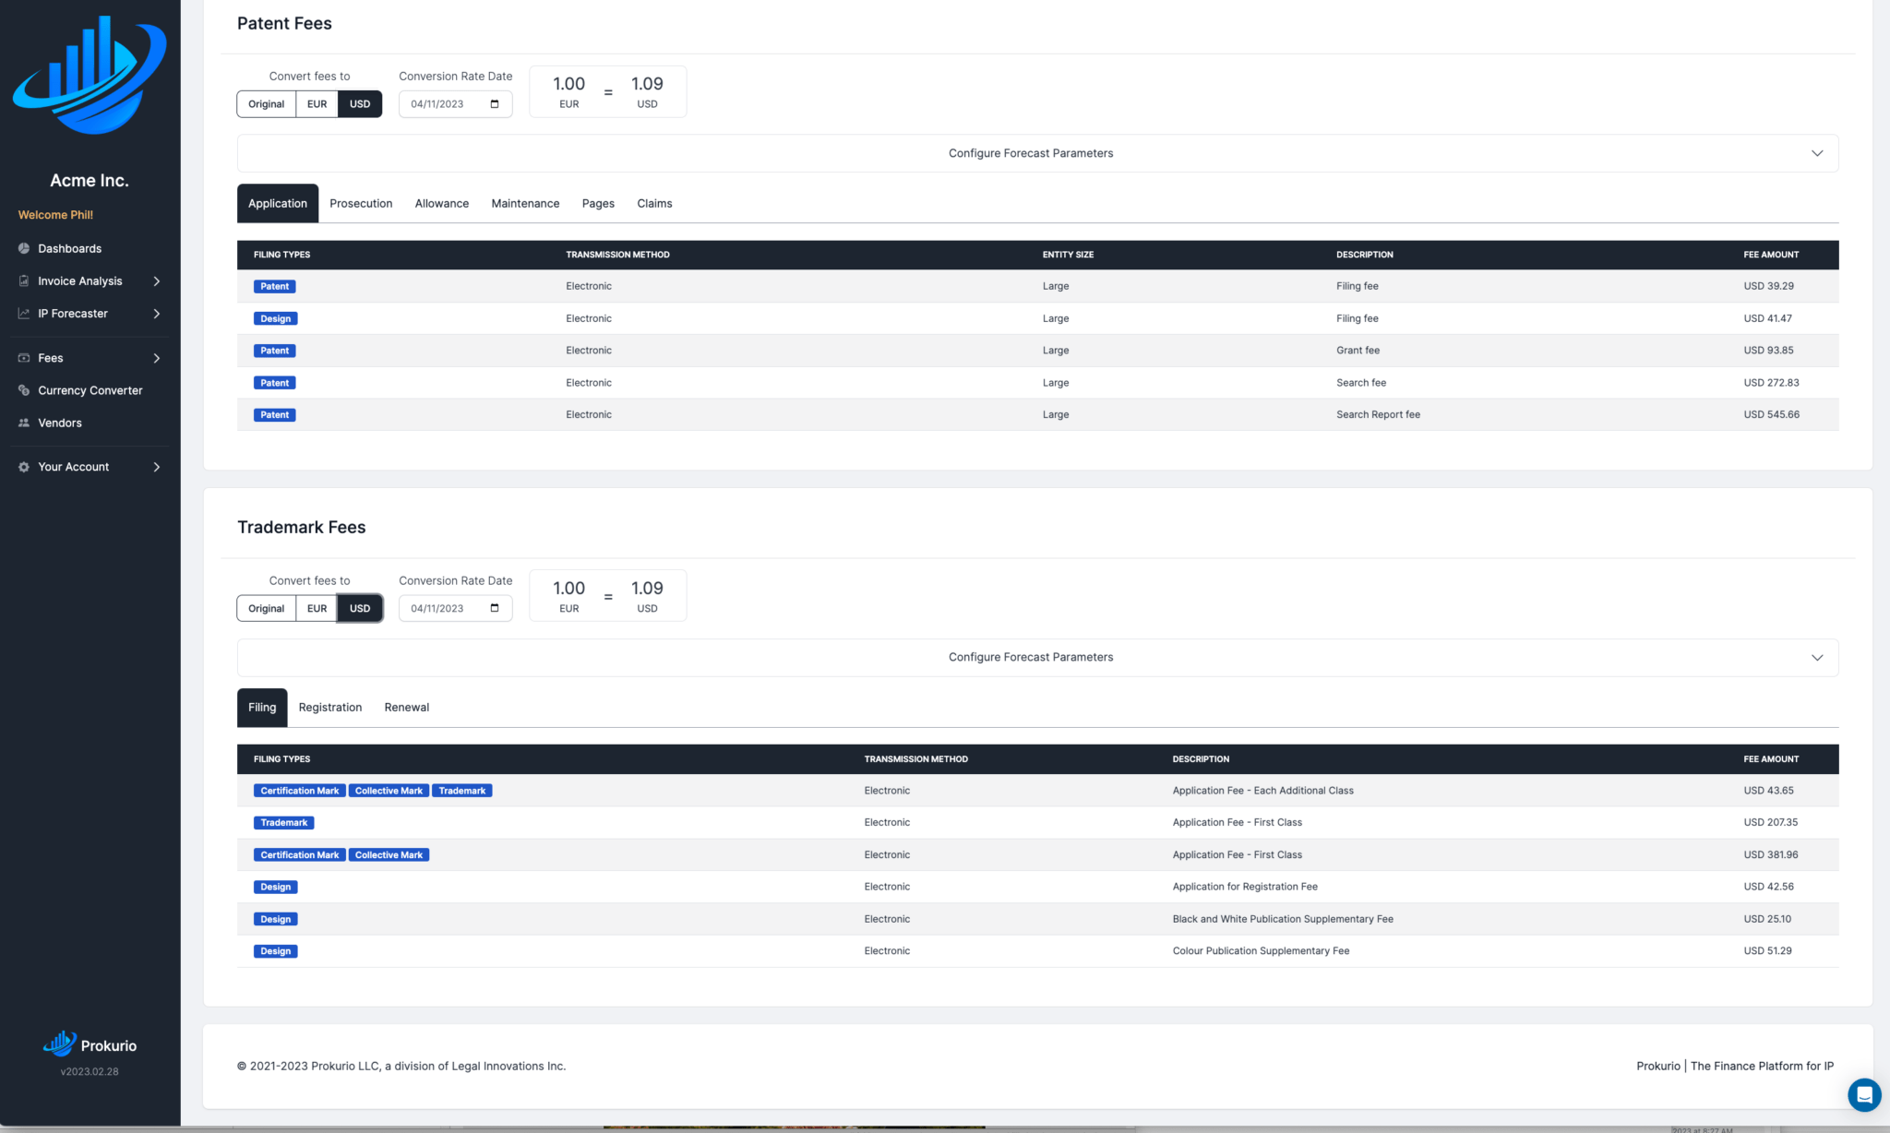Select EUR conversion in Patent Fees
The width and height of the screenshot is (1890, 1133).
[x=317, y=104]
